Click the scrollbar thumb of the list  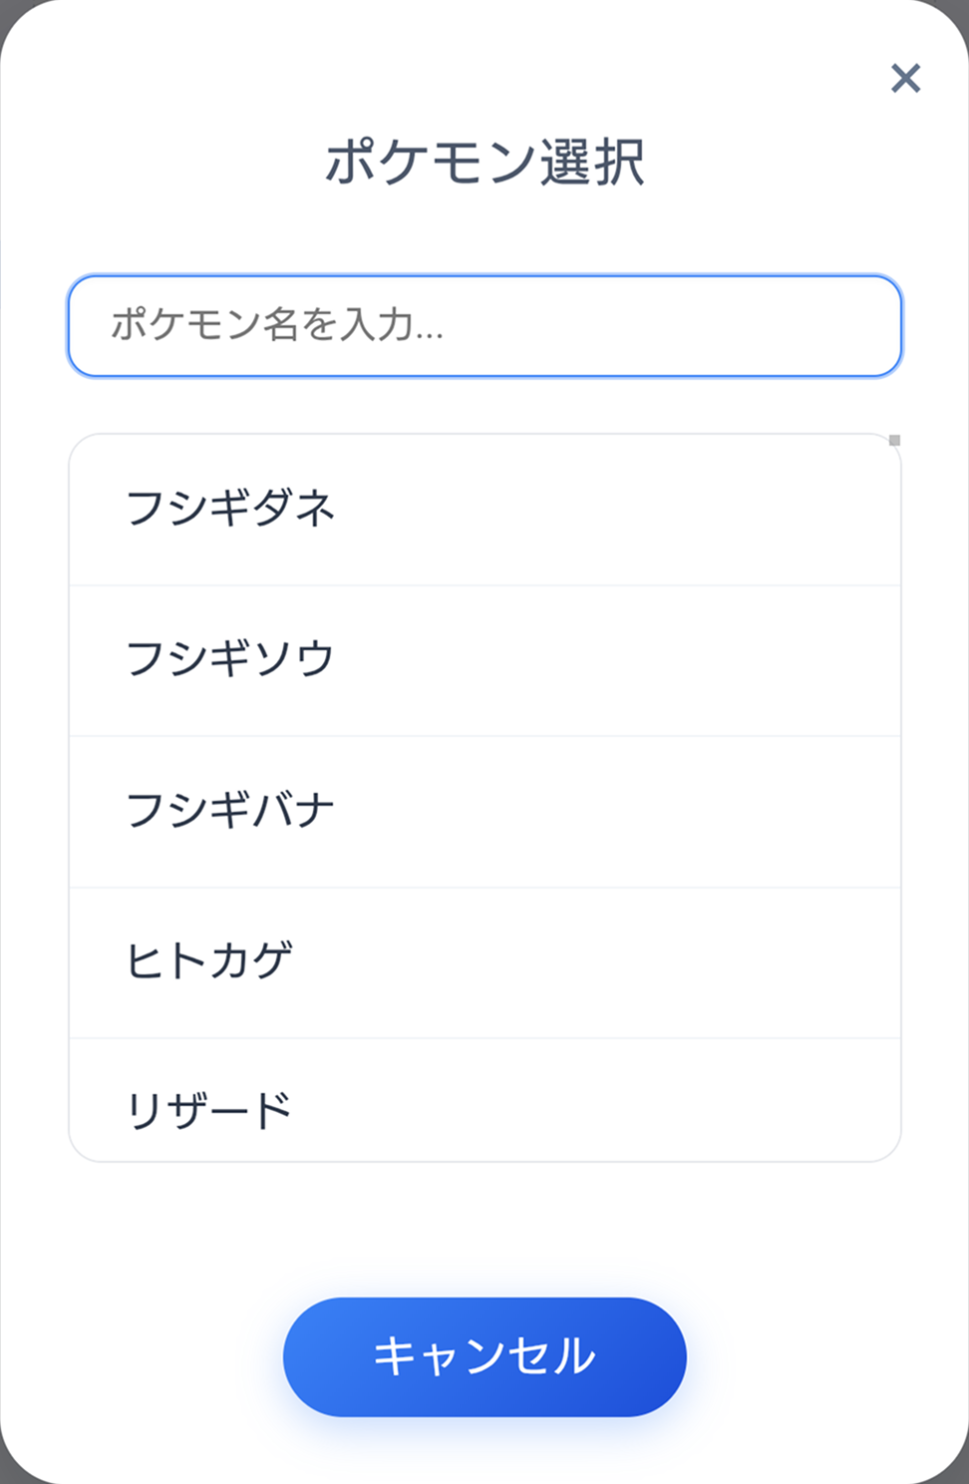tap(896, 439)
